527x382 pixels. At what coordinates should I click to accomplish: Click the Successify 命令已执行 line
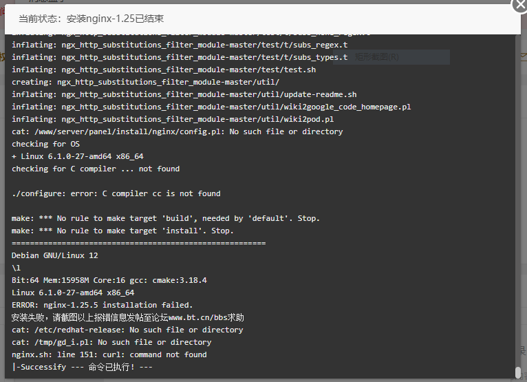tap(82, 367)
